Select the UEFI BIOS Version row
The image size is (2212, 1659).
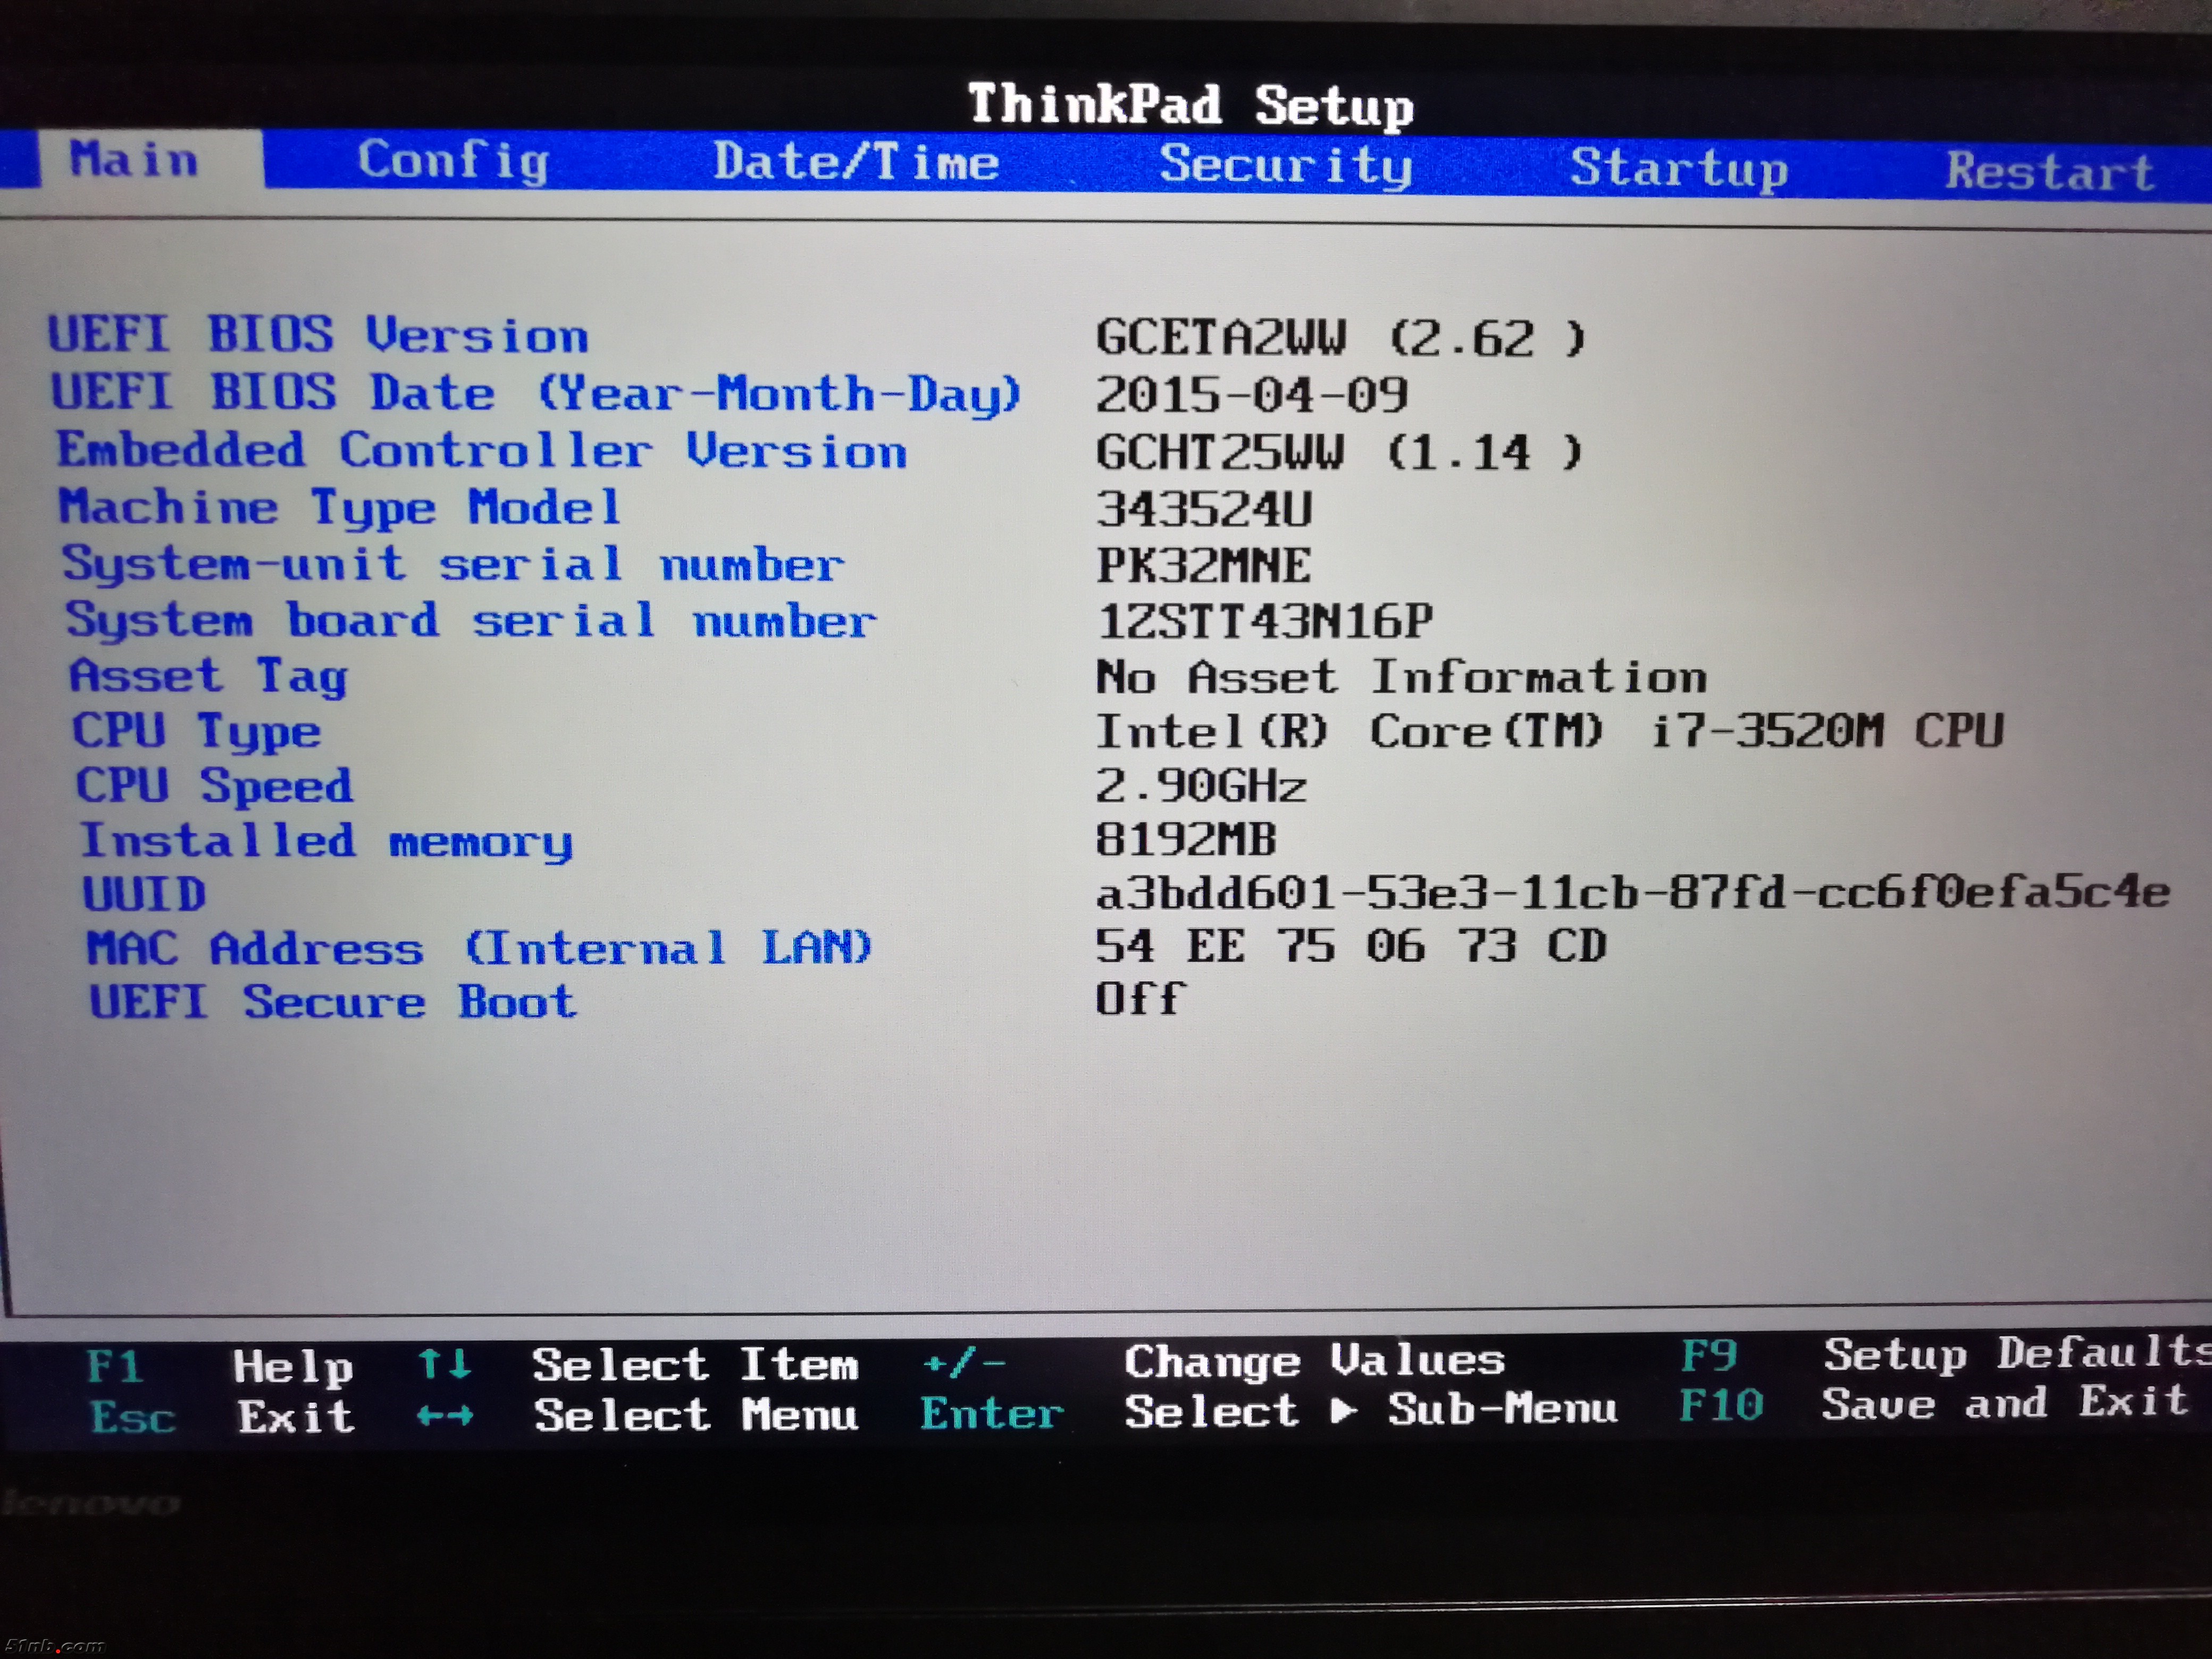[318, 335]
